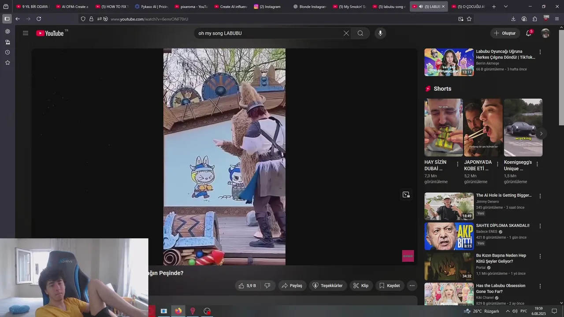Screen dimensions: 564x317
Task: Click the channel watermark on the video
Action: pos(408,256)
